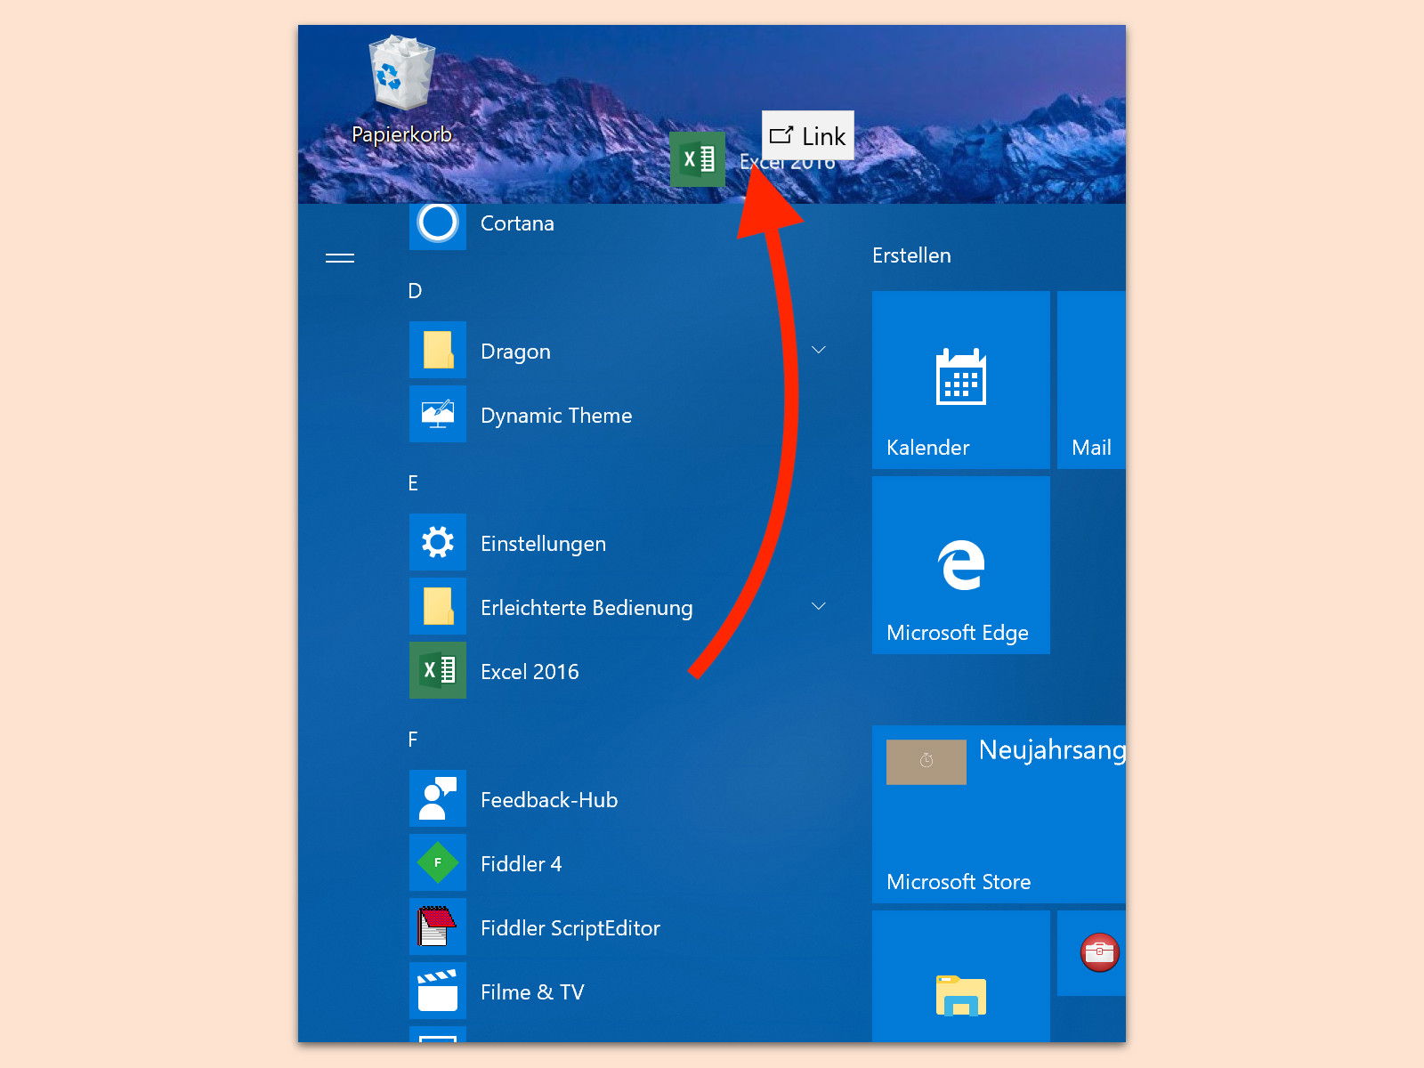Click the Feedback-Hub label
The height and width of the screenshot is (1068, 1424).
click(549, 800)
